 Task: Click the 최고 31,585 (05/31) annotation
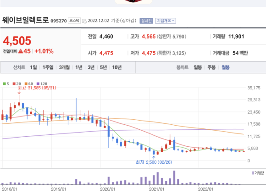tap(37, 88)
